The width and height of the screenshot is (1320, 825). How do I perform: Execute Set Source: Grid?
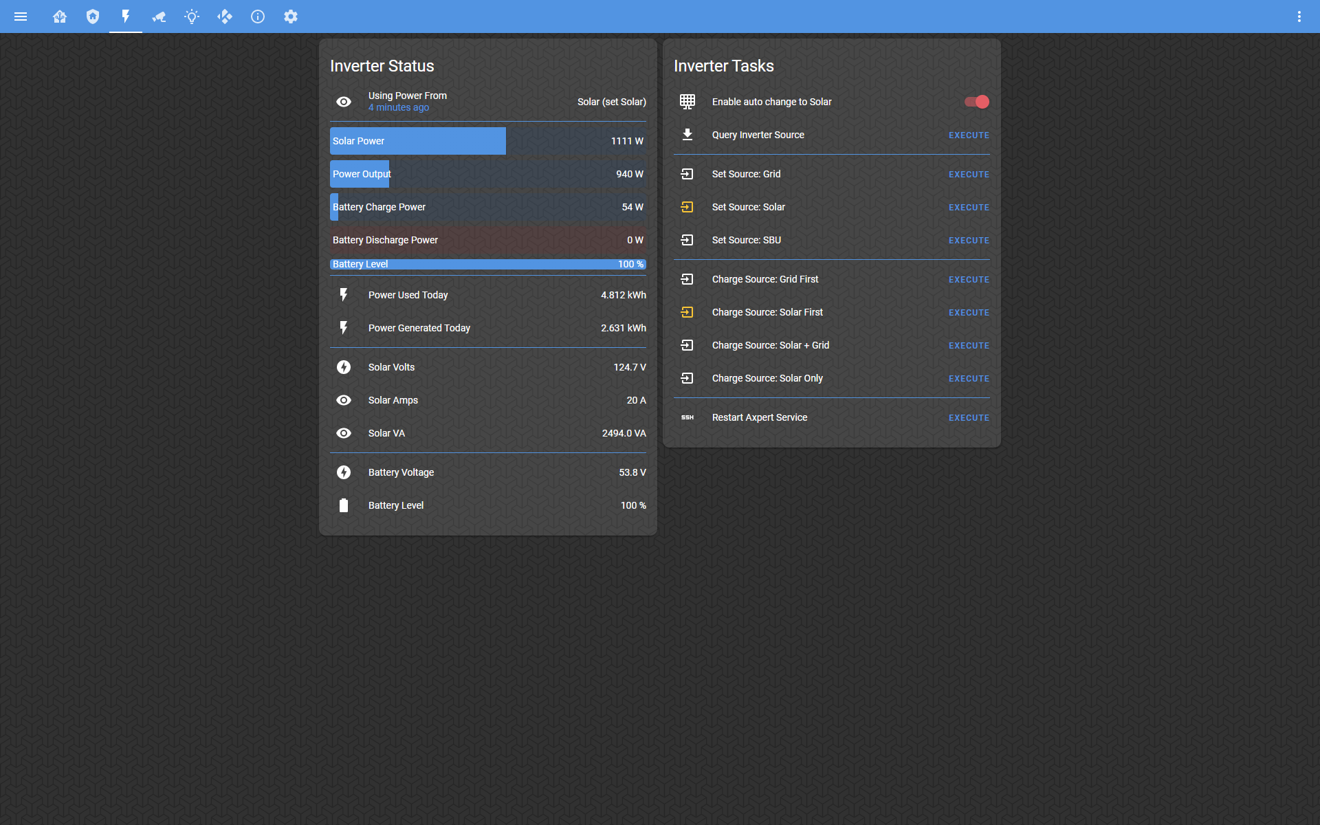(969, 175)
